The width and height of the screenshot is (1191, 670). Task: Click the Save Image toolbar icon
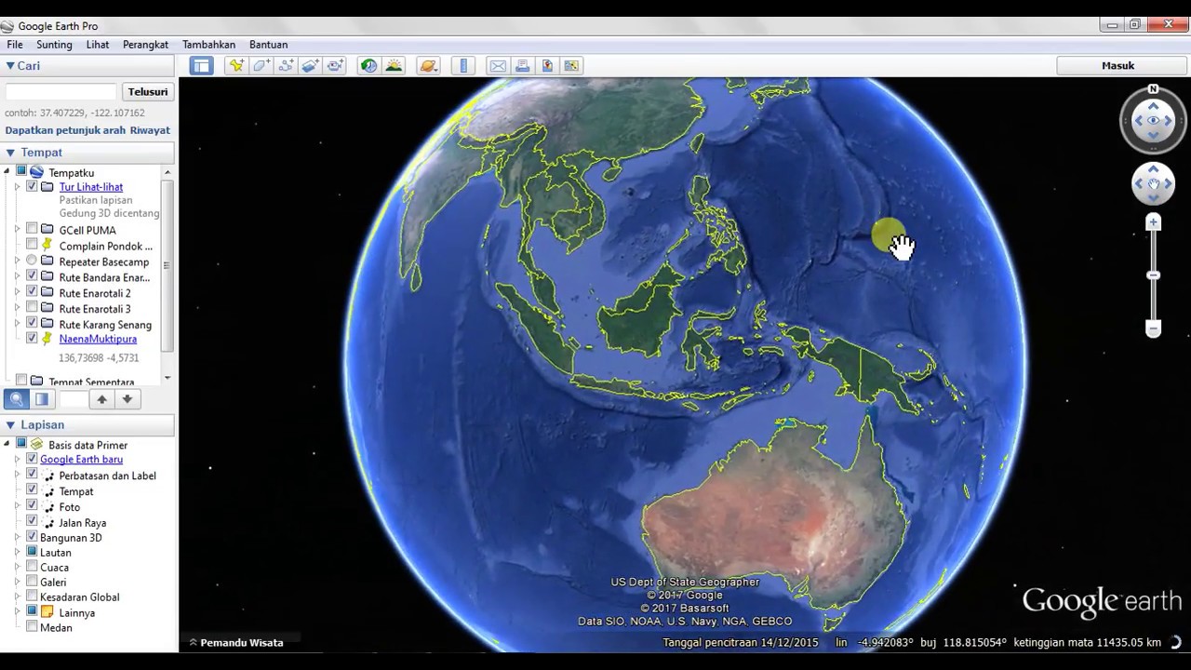(x=547, y=66)
